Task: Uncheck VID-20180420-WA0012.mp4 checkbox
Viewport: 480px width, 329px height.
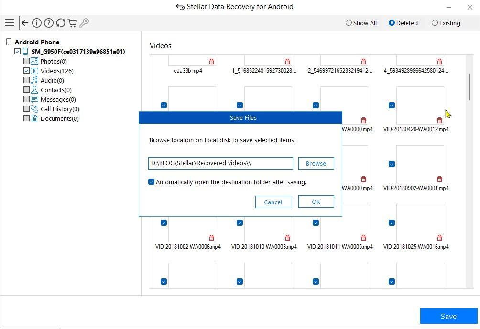Action: pos(392,105)
